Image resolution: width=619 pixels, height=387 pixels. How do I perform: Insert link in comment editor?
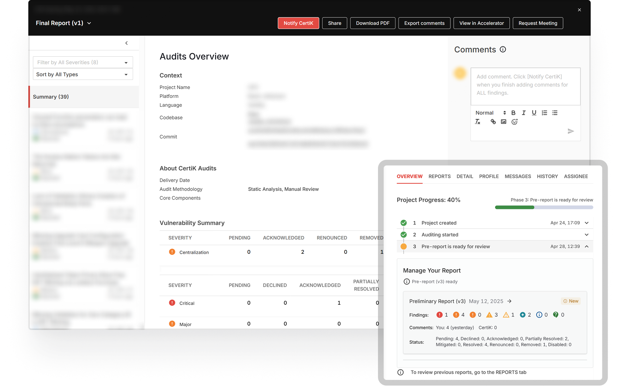493,122
